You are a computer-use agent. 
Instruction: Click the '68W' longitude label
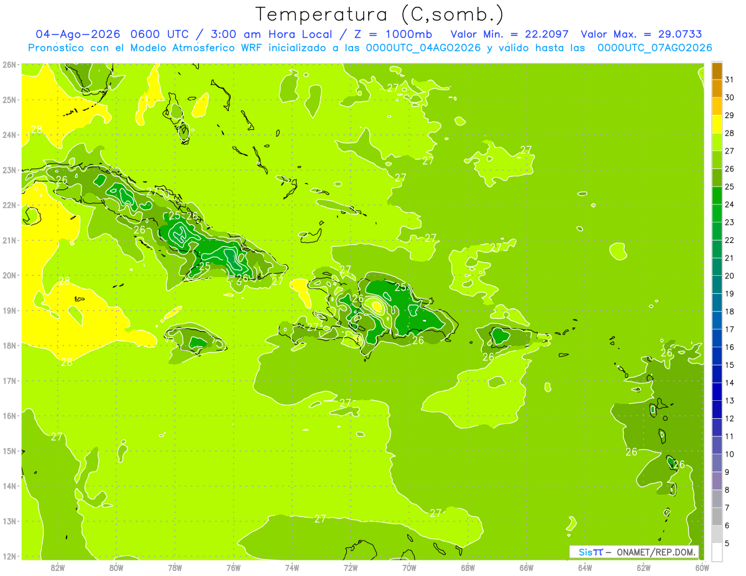pyautogui.click(x=468, y=567)
